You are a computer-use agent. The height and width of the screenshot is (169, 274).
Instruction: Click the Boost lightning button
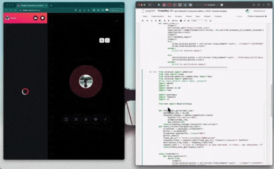pyautogui.click(x=105, y=119)
